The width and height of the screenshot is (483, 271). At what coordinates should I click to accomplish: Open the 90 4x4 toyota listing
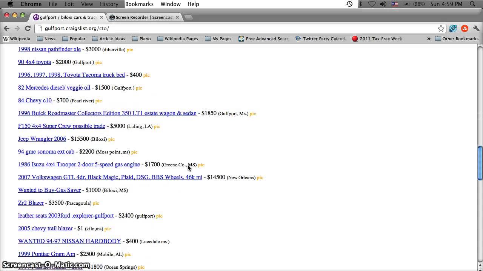pyautogui.click(x=34, y=62)
